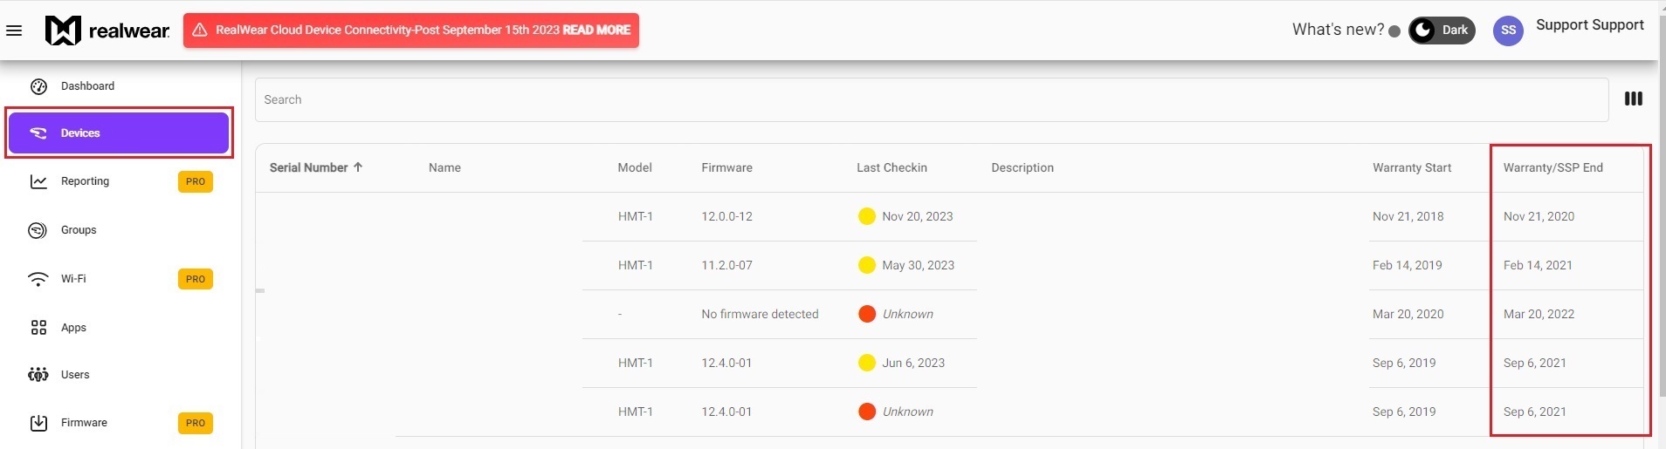Click the Apps grid icon
The image size is (1666, 449).
(38, 328)
